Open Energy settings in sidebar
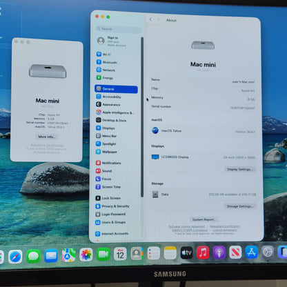Screen dimensions: 287x287 105,78
